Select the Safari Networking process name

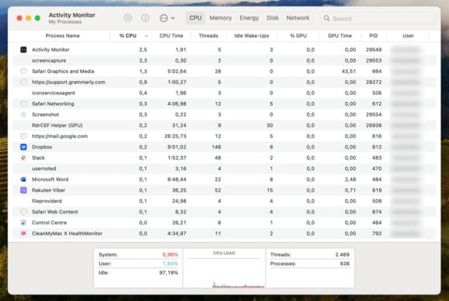[x=53, y=104]
